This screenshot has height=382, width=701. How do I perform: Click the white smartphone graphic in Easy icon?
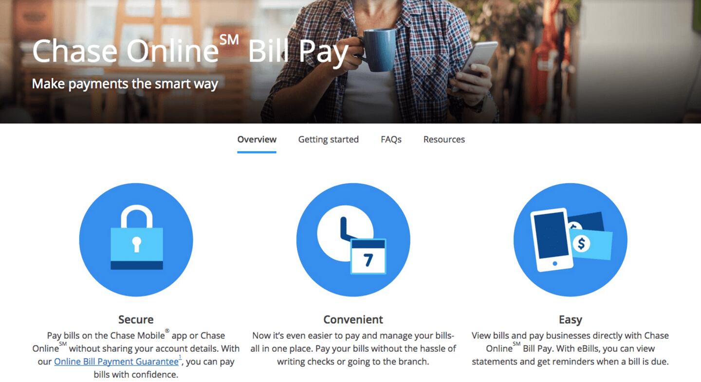tap(553, 240)
